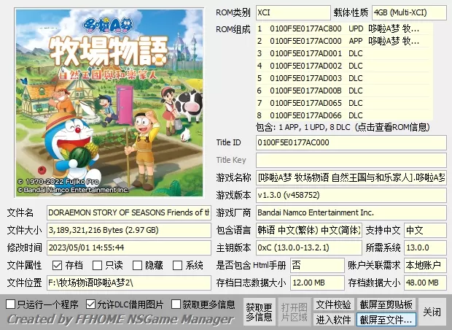Click the 文件校验 button
The width and height of the screenshot is (452, 330).
[333, 304]
